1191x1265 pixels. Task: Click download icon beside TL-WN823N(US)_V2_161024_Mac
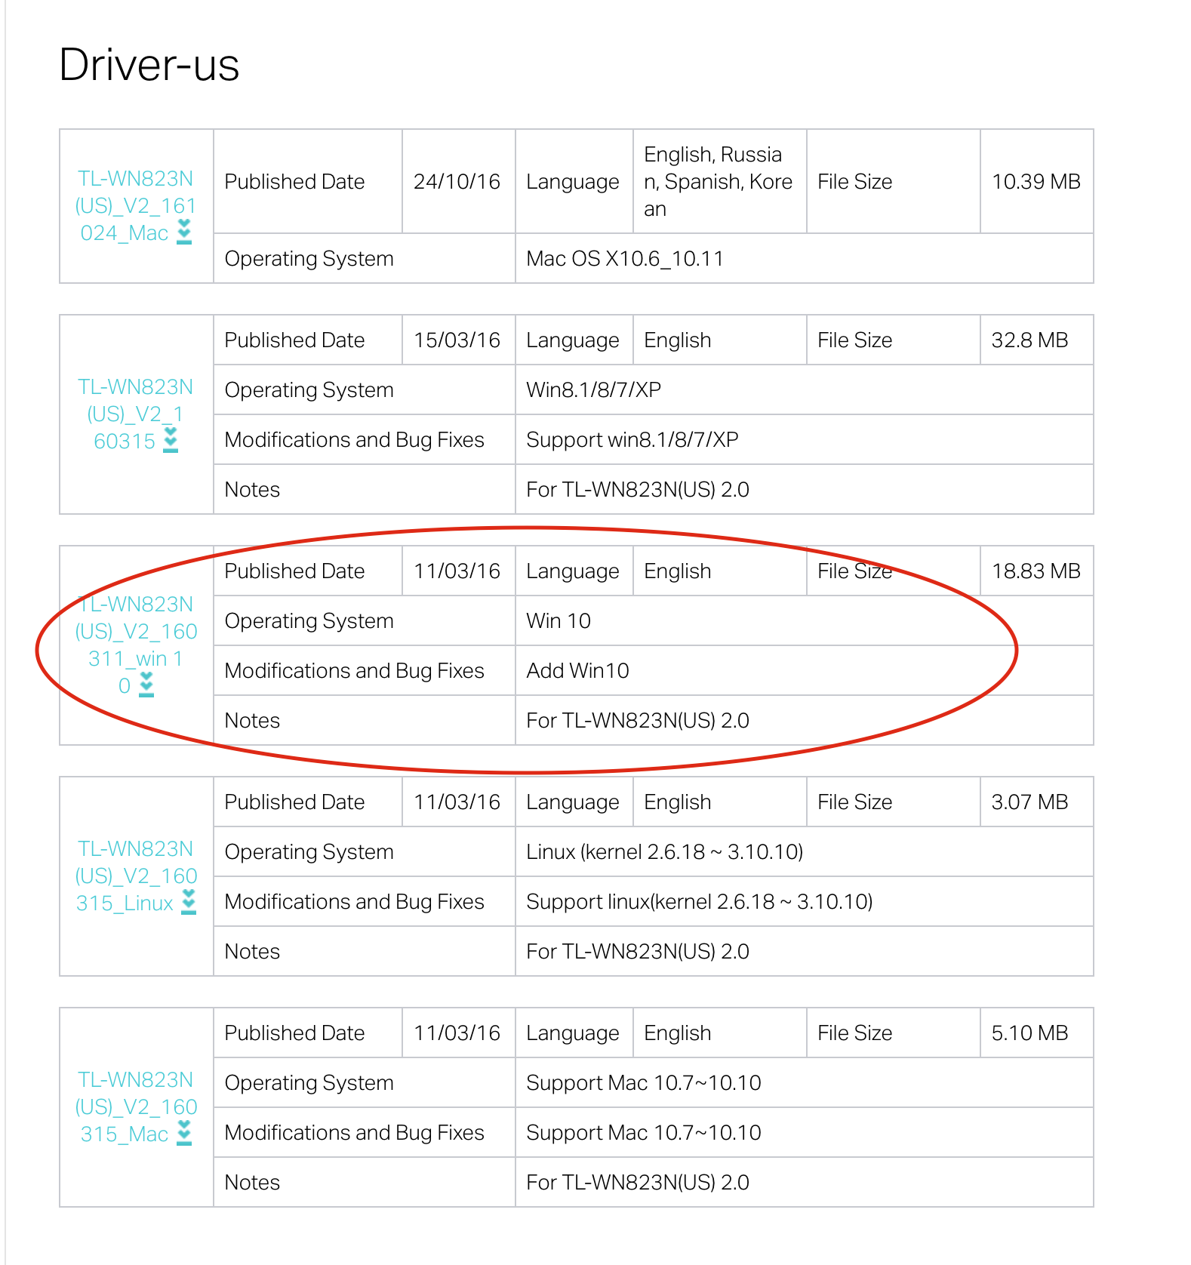point(184,232)
